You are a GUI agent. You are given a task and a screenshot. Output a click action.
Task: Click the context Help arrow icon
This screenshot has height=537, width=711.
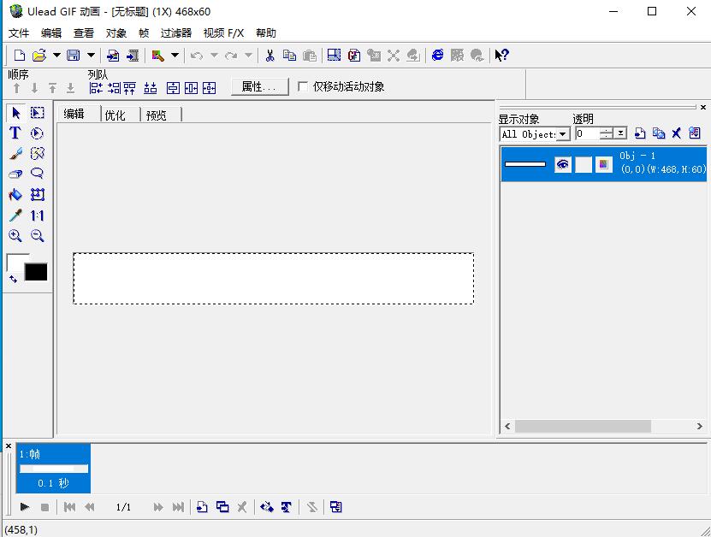click(x=501, y=56)
